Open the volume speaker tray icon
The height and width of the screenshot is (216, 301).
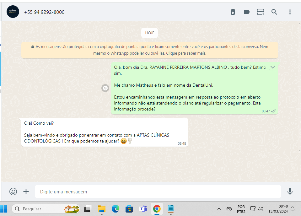(x=261, y=209)
